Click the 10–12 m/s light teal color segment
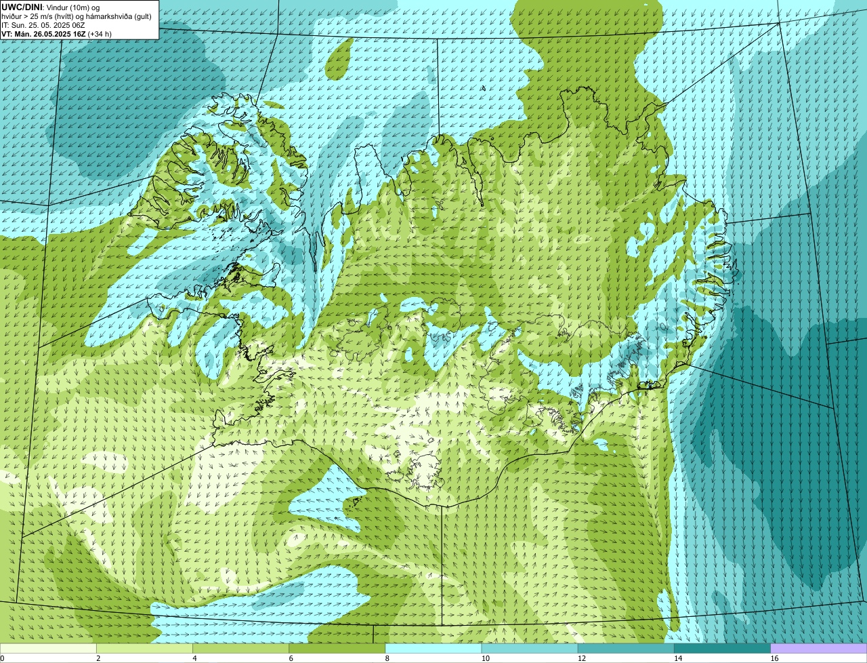This screenshot has height=663, width=867. 530,648
